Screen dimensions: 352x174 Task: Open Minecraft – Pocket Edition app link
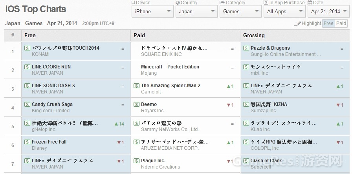170,67
